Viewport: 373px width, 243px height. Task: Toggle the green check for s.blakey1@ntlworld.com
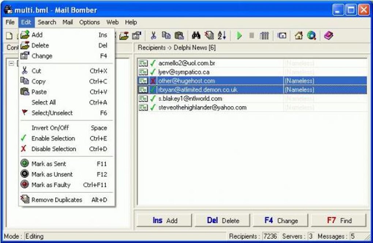153,99
